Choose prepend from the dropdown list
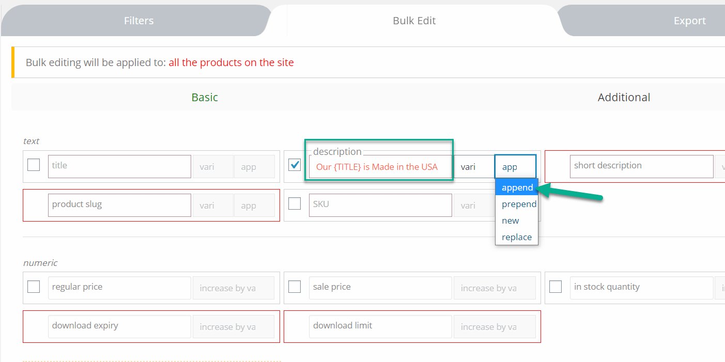Screen dimensions: 725x362 pos(517,204)
